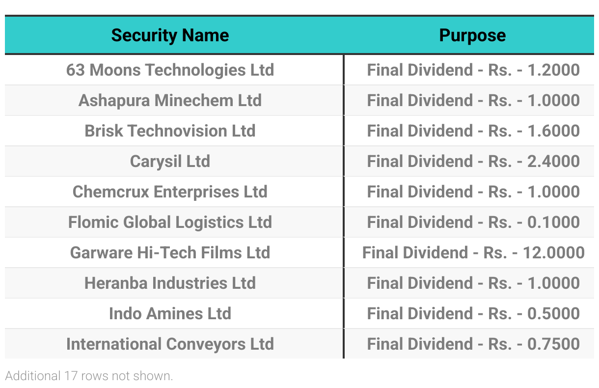Viewport: 599px width, 388px height.
Task: Click Garware Hi-Tech Films Ltd name
Action: pos(170,252)
